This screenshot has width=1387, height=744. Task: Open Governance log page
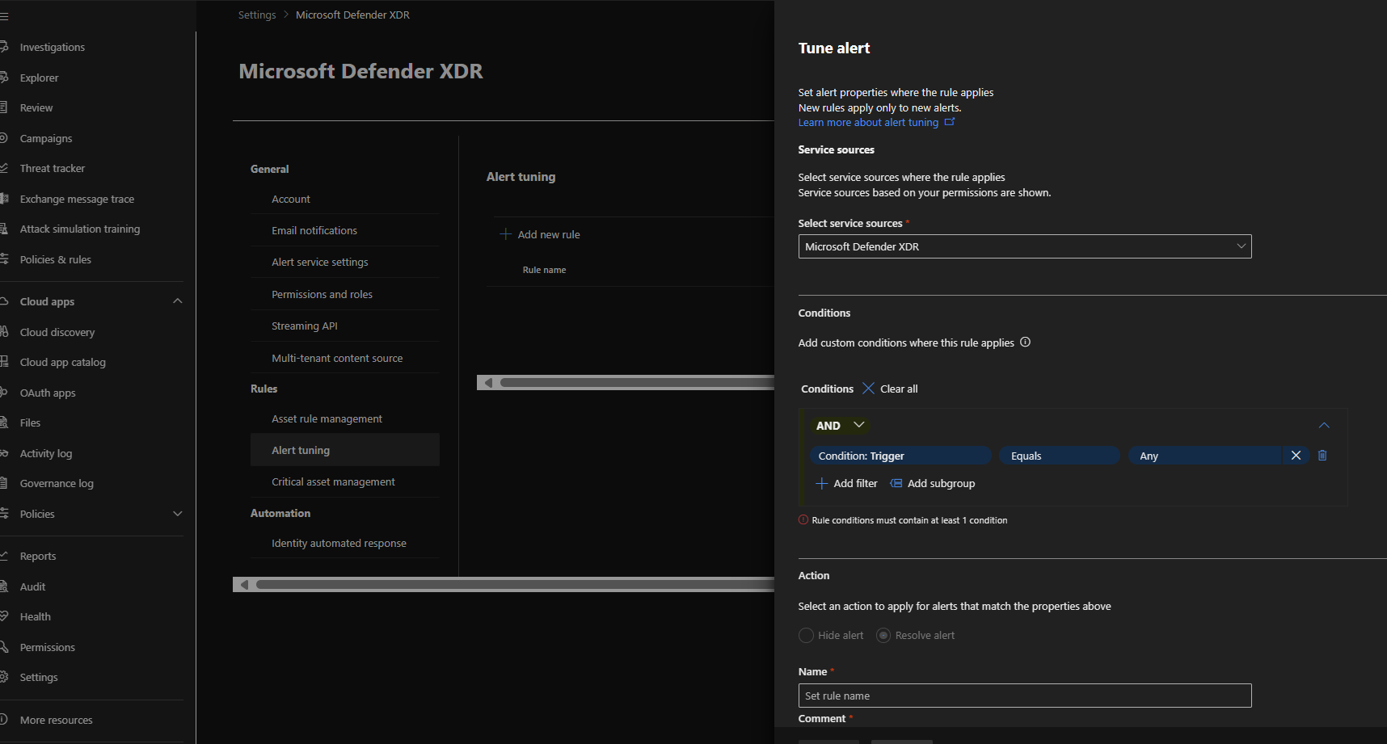(x=57, y=483)
